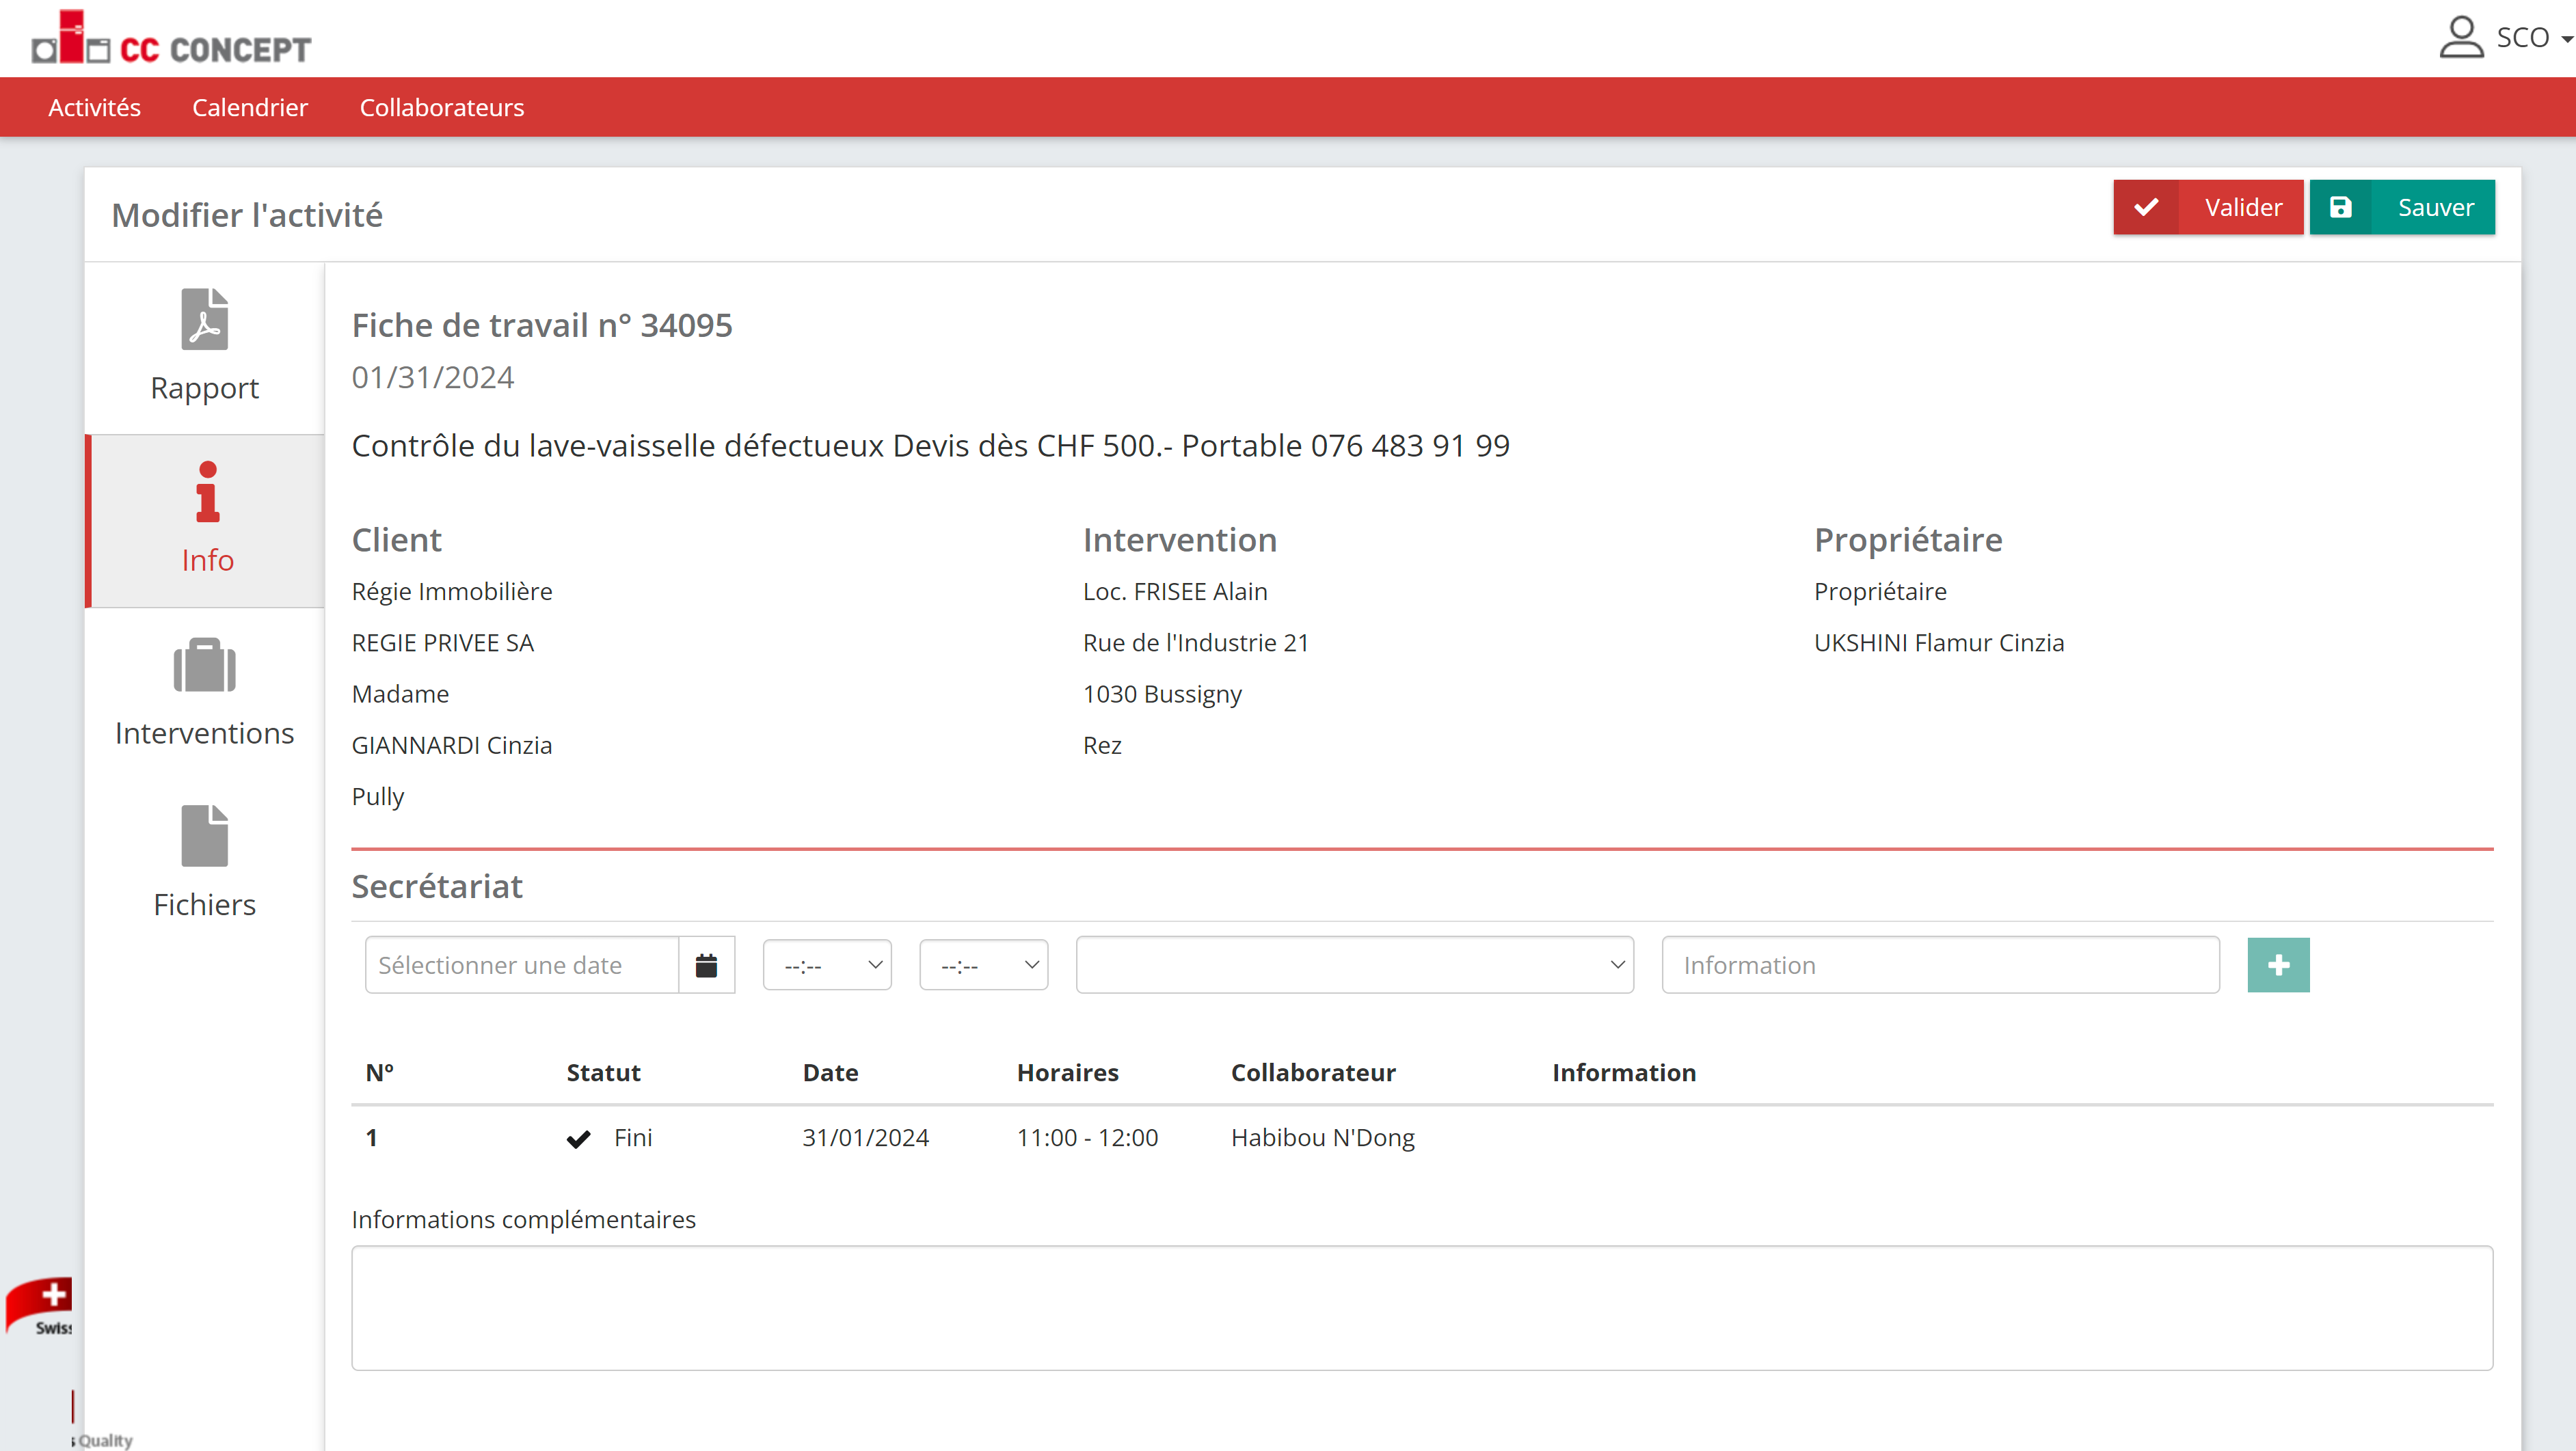Click the Pully client city
This screenshot has height=1451, width=2576.
pos(377,797)
